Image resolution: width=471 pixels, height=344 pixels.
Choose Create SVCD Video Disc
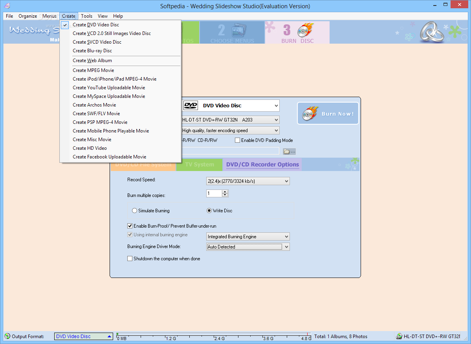point(121,42)
